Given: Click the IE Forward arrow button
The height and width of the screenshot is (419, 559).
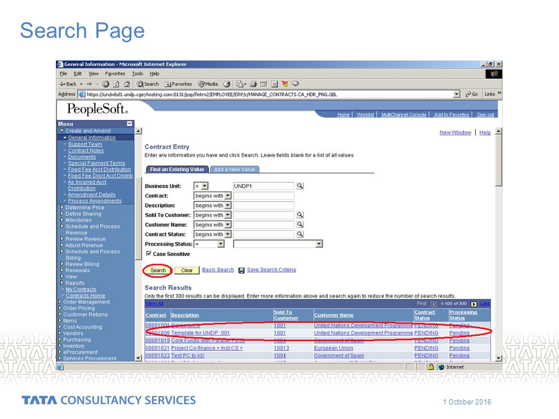Looking at the screenshot, I should click(x=90, y=84).
